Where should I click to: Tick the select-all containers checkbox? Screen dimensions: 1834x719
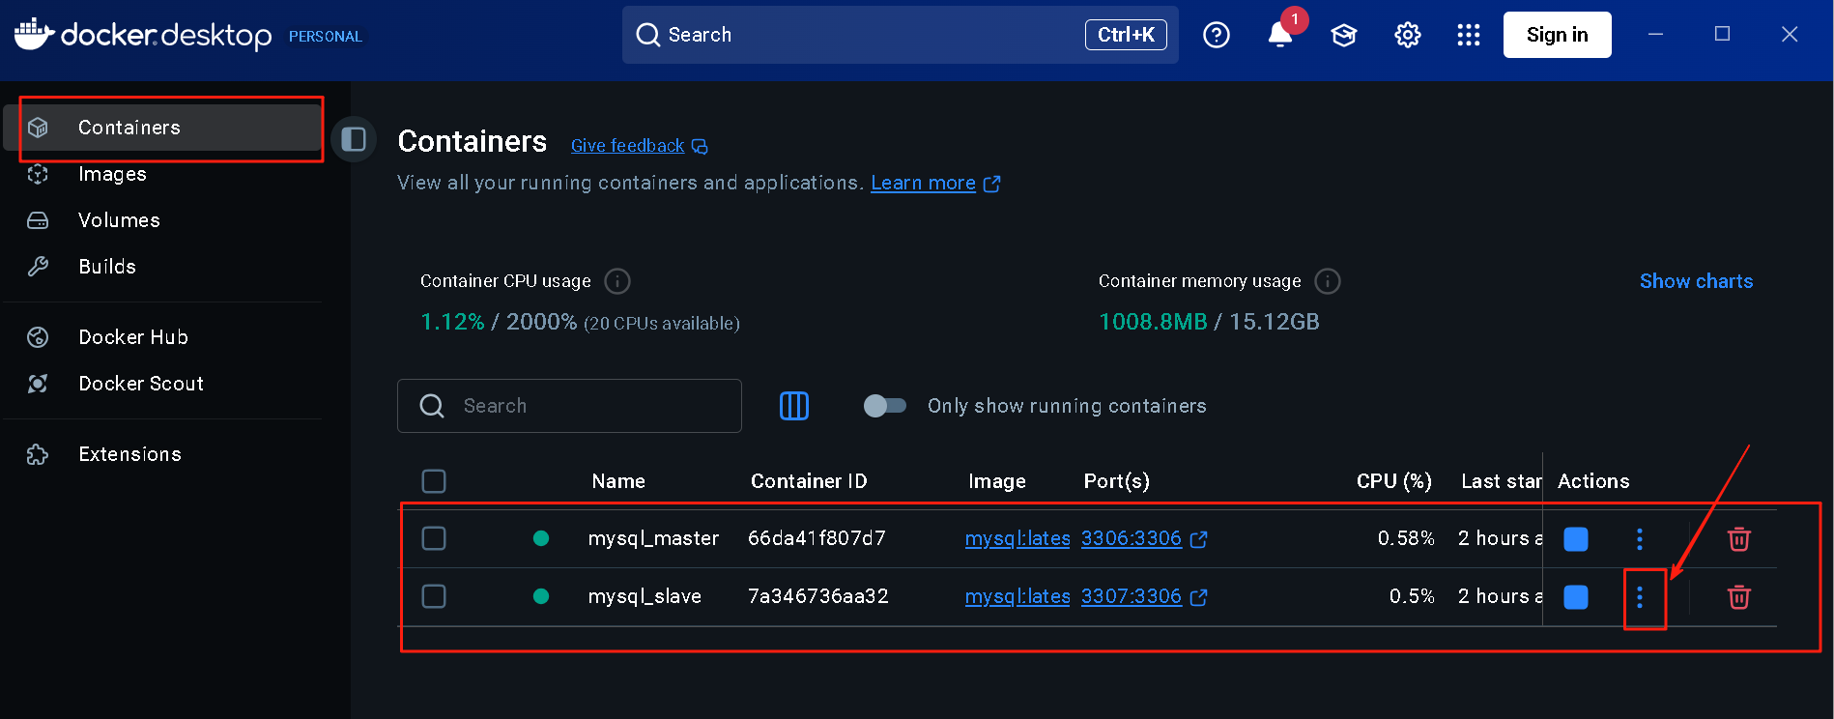point(434,481)
